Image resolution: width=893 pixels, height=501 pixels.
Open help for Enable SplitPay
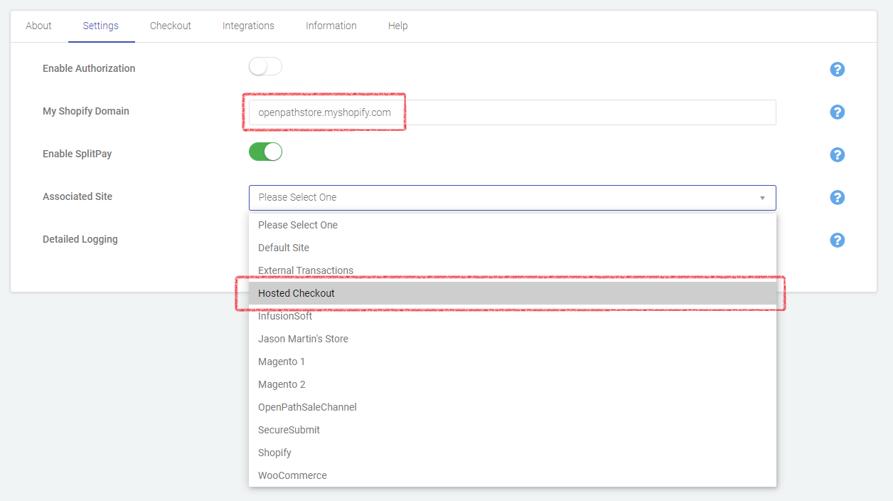coord(838,154)
